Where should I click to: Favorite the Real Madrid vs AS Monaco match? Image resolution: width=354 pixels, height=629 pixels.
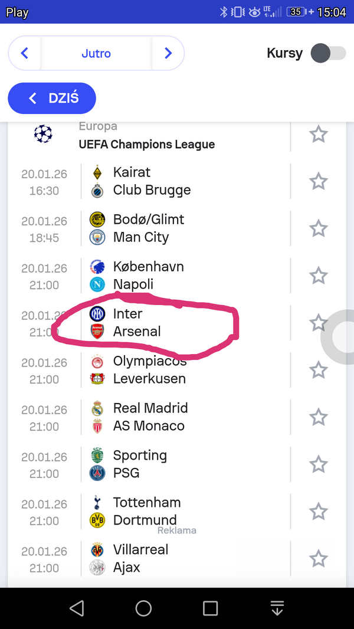[319, 417]
